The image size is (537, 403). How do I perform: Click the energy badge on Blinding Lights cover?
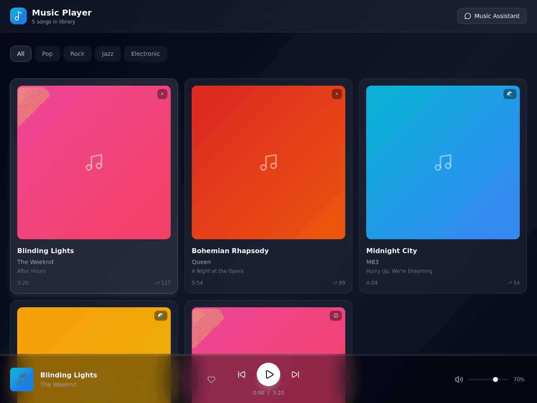[162, 94]
